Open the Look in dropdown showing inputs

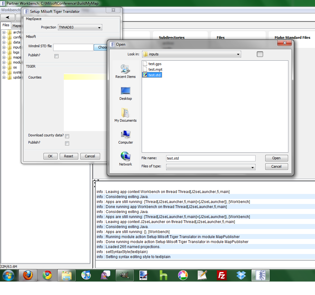click(x=191, y=54)
